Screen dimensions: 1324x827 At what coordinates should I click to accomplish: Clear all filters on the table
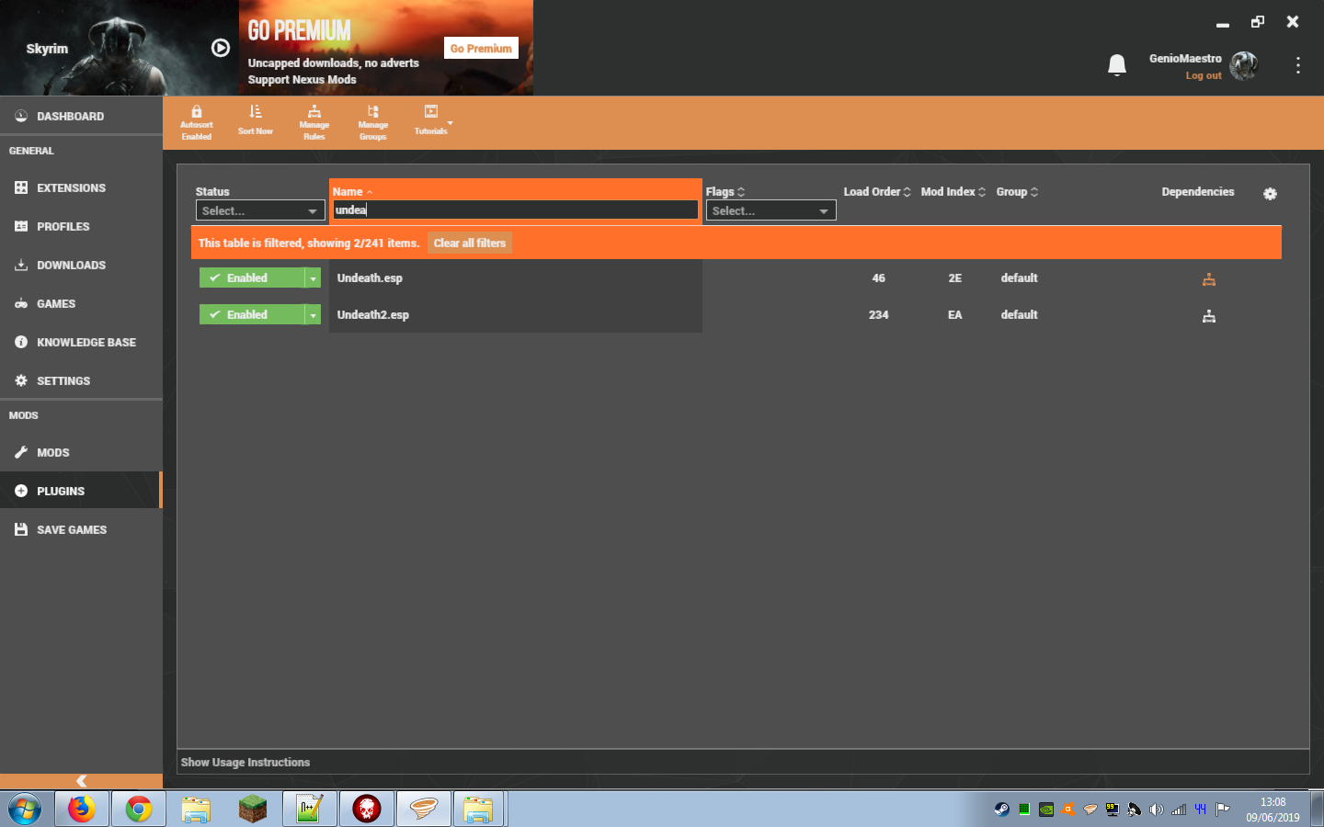[x=470, y=243]
